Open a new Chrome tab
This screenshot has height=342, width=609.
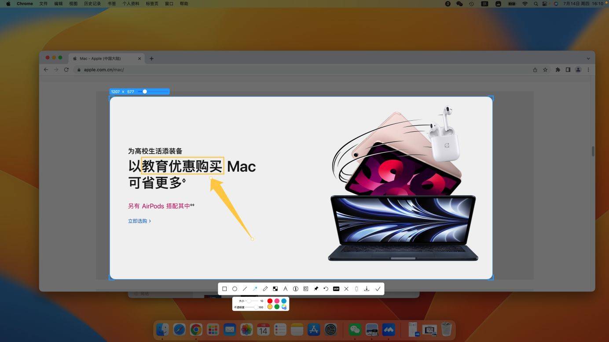[151, 58]
